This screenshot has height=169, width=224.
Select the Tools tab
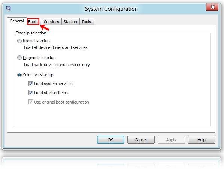click(86, 22)
